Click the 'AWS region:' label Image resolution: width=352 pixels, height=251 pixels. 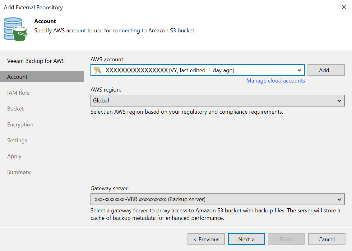pyautogui.click(x=106, y=90)
